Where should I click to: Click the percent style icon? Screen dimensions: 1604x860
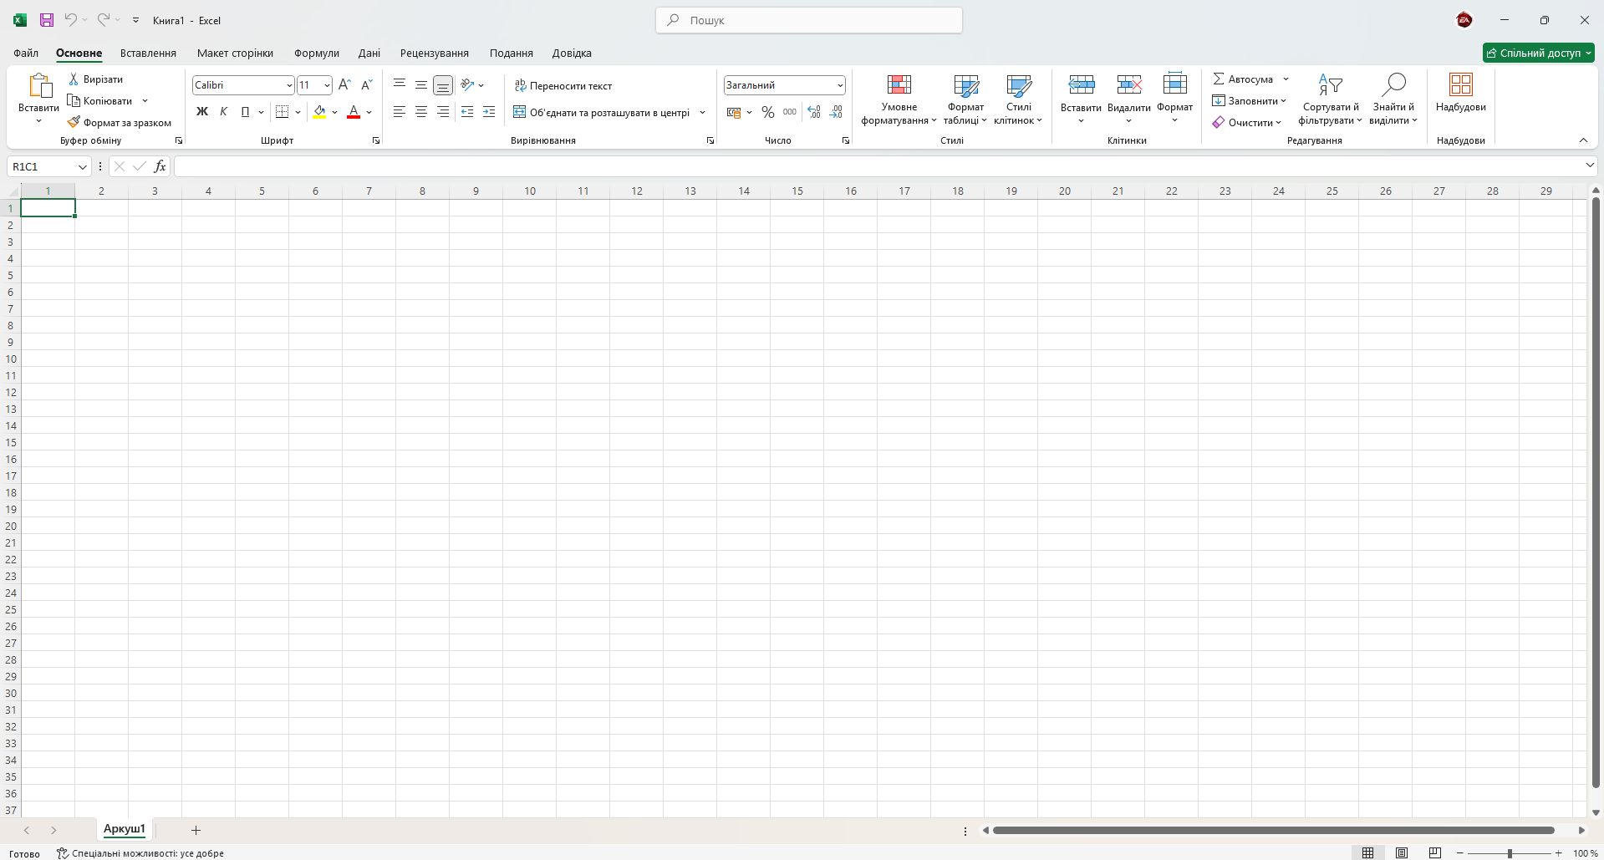(767, 112)
